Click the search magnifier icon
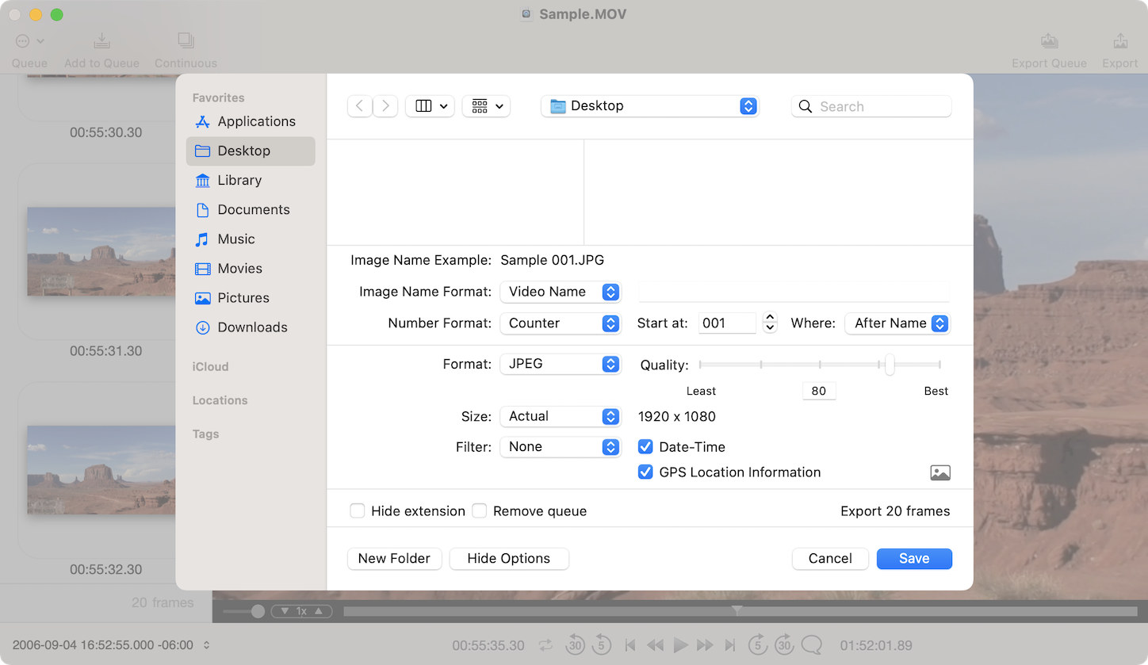Image resolution: width=1148 pixels, height=665 pixels. point(806,106)
